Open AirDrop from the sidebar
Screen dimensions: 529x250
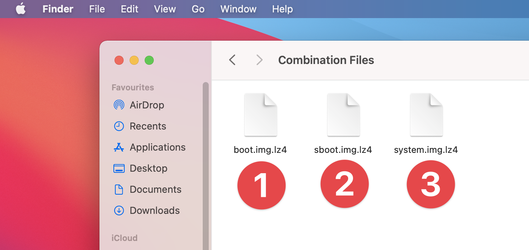point(147,105)
